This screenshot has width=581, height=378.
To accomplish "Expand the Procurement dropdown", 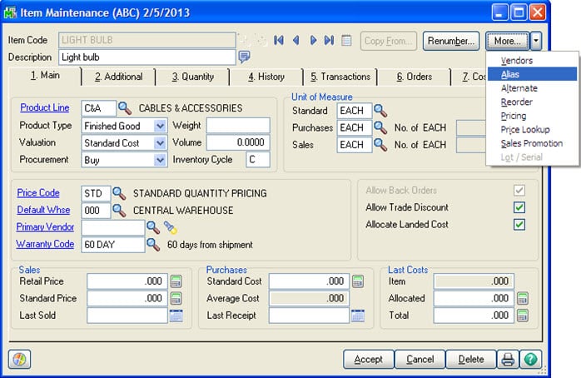I will coord(160,160).
